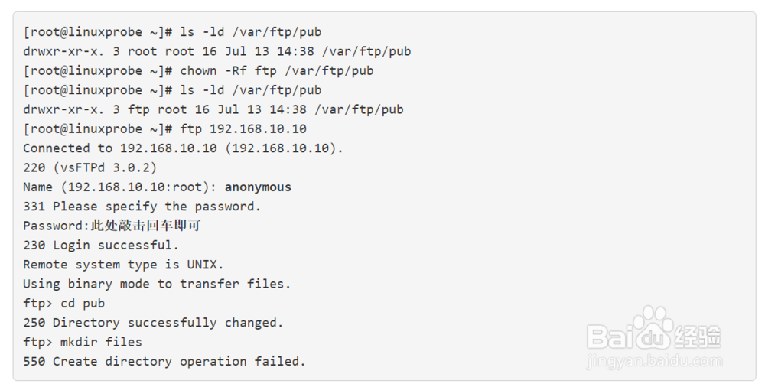The height and width of the screenshot is (387, 765).
Task: Click the '230 Login successful.' line
Action: 100,245
